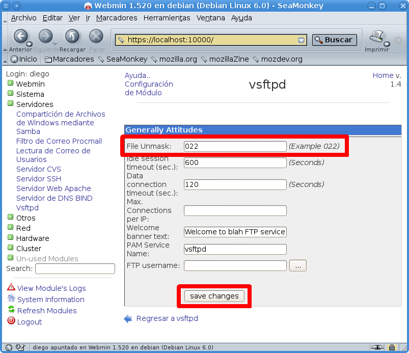Click the Logout icon in the sidebar
The height and width of the screenshot is (353, 409).
11,322
